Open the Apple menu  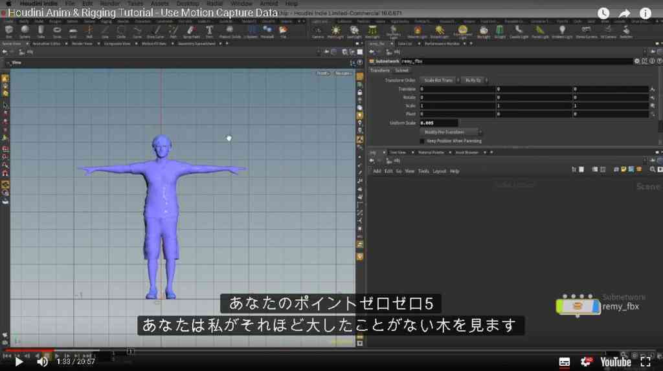pyautogui.click(x=8, y=3)
